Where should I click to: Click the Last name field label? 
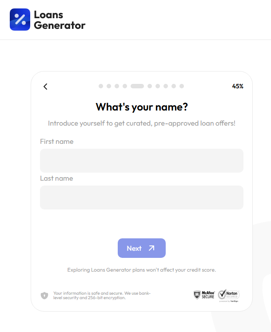(56, 178)
